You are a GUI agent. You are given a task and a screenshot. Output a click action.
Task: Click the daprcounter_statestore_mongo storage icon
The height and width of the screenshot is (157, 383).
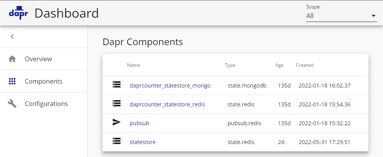(x=116, y=84)
